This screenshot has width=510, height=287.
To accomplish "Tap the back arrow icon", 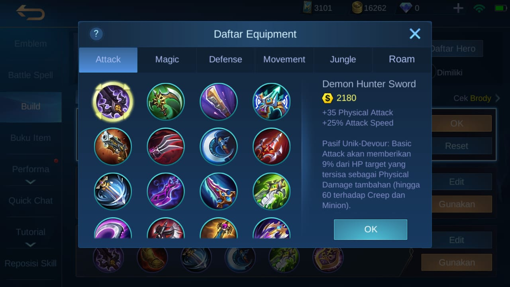I will point(31,13).
